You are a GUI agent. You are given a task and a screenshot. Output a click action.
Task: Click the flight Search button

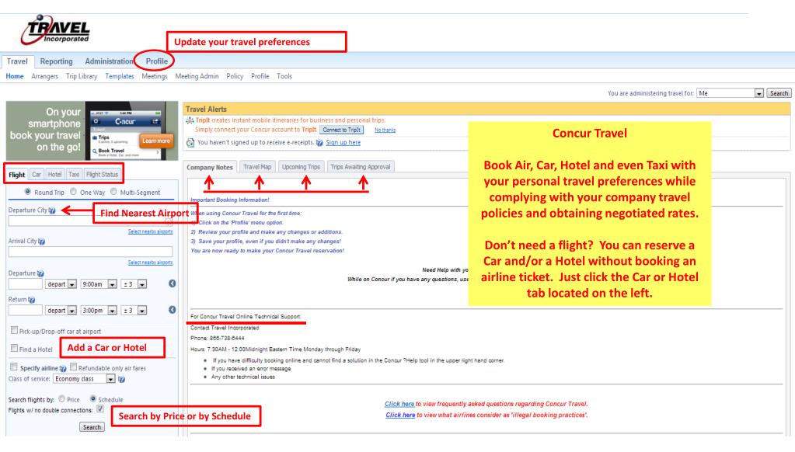click(x=92, y=427)
